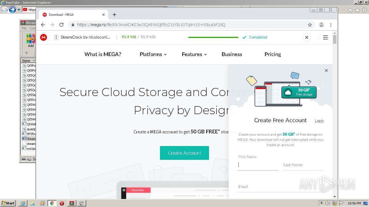This screenshot has width=369, height=207.
Task: Show hidden tray icons arrow
Action: (x=321, y=203)
